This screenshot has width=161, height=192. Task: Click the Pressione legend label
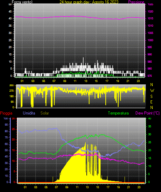(136, 2)
